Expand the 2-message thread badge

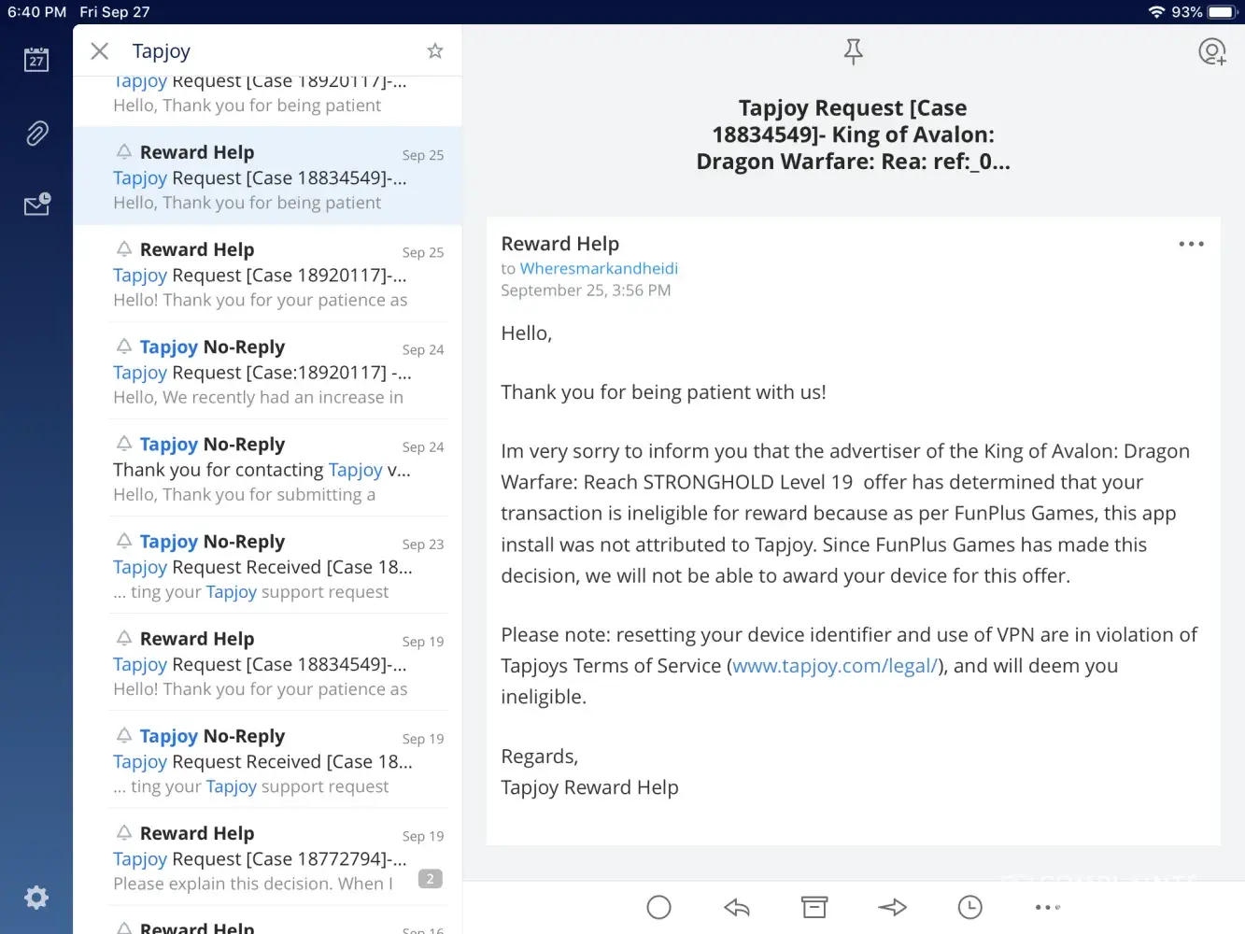click(430, 879)
